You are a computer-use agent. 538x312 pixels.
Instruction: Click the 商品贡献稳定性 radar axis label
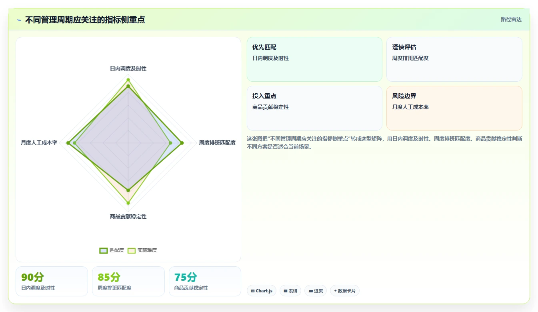point(128,216)
